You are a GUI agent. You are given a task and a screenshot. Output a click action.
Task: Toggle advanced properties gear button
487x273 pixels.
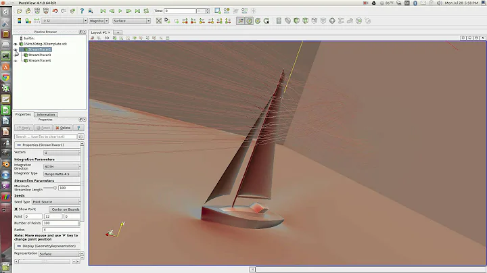[x=80, y=136]
